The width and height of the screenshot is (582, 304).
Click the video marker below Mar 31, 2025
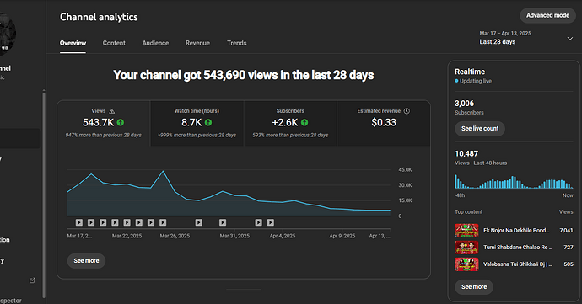pos(223,222)
